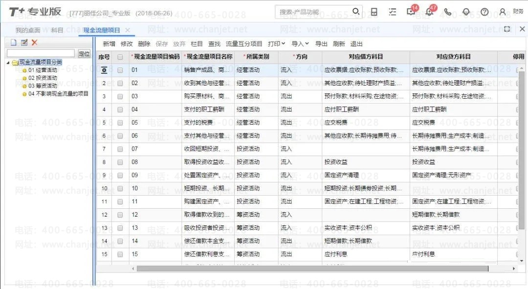Image resolution: width=528 pixels, height=289 pixels.
Task: Click 新增 in the toolbar
Action: pyautogui.click(x=109, y=44)
